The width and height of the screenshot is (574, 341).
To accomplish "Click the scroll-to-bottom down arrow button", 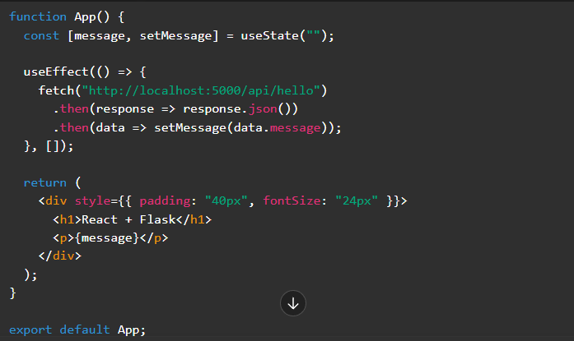I will pyautogui.click(x=293, y=303).
